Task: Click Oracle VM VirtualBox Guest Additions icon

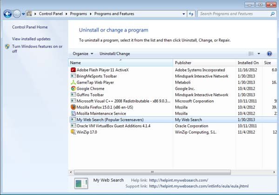Action: tap(73, 126)
